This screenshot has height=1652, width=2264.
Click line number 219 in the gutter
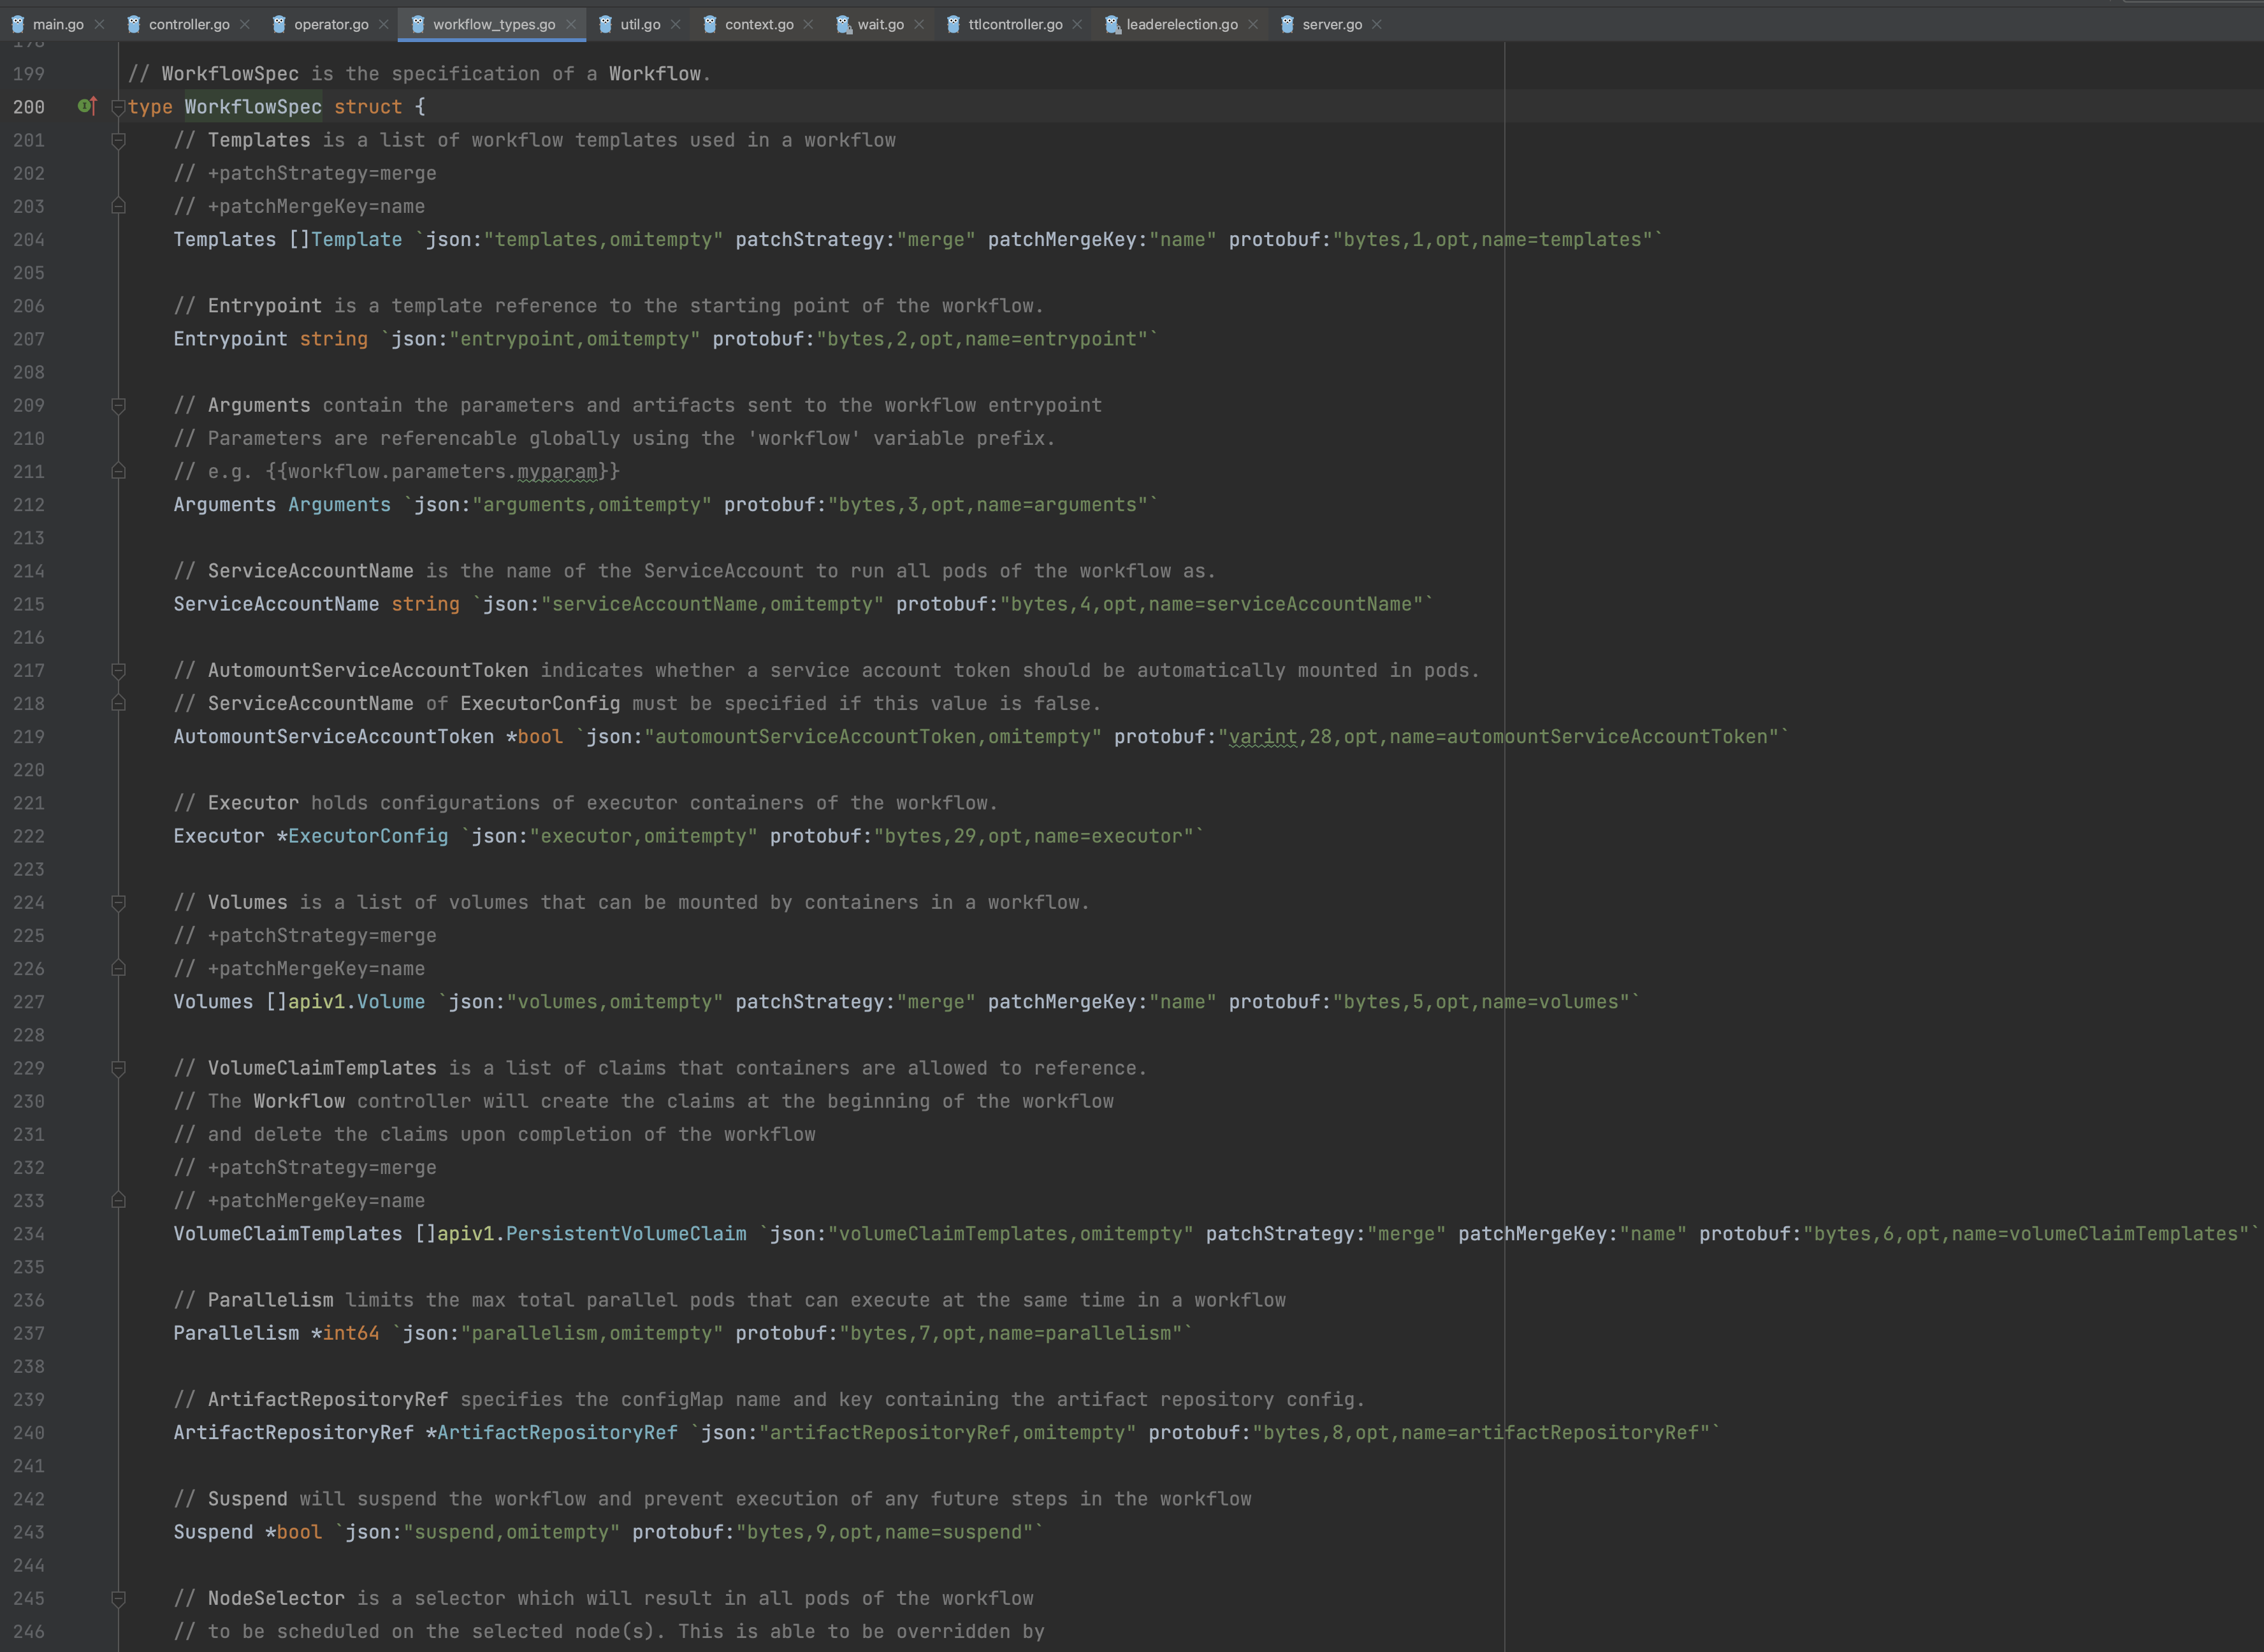tap(29, 737)
